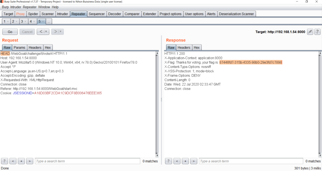Click the response pane vertical scrollbar

(x=320, y=104)
